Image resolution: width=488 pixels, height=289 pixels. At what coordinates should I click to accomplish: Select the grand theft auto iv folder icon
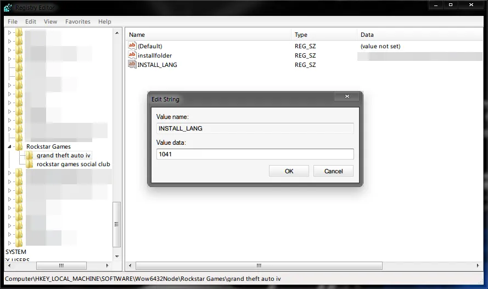(30, 155)
